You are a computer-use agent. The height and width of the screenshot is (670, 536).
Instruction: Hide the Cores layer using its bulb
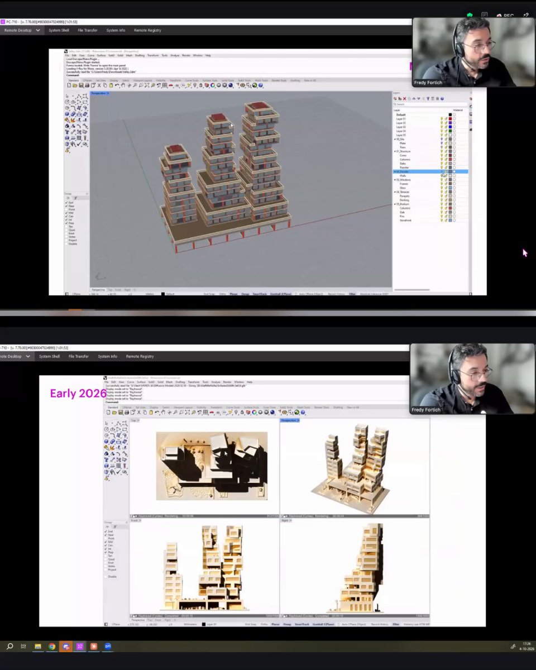(442, 155)
